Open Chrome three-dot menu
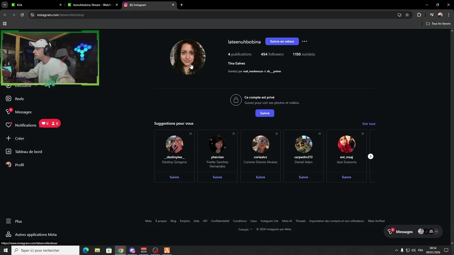The image size is (454, 255). [449, 15]
